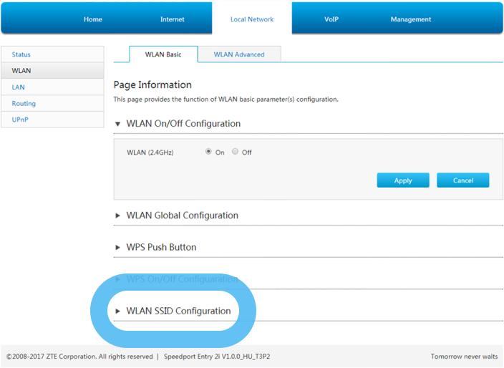Turn WLAN 2.4GHz On
The image size is (504, 368).
coord(209,152)
